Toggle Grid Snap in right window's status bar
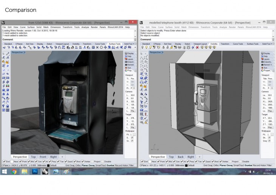276x195 pixels. click(x=208, y=165)
